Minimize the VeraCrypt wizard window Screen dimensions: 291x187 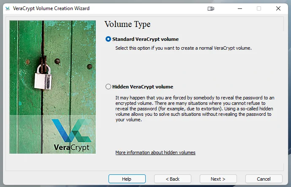240,8
